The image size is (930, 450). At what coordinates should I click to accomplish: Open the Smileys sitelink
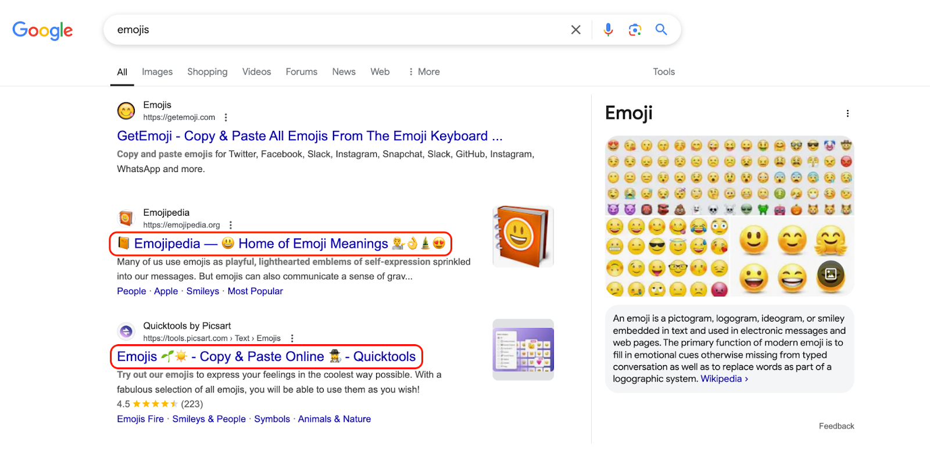203,291
